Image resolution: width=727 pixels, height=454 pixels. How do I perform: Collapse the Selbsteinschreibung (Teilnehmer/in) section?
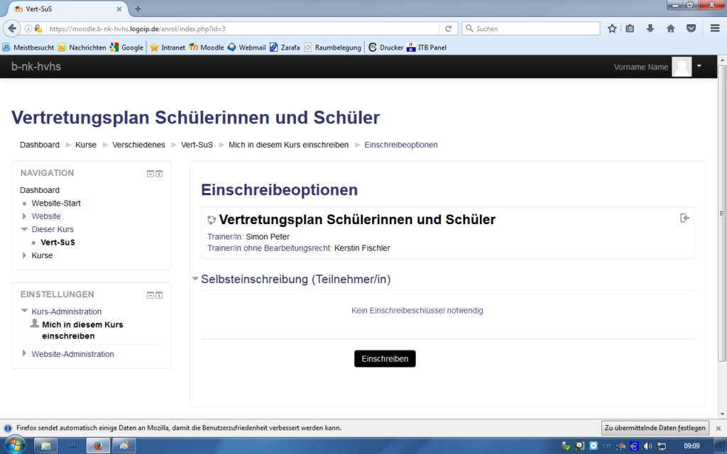195,279
